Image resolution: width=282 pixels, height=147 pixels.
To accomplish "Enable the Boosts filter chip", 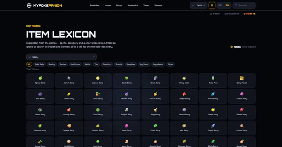I will coord(119,64).
